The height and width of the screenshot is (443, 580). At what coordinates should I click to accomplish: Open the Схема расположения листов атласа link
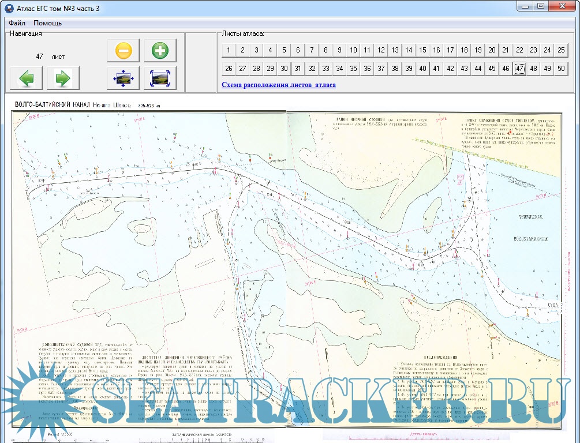pyautogui.click(x=279, y=85)
